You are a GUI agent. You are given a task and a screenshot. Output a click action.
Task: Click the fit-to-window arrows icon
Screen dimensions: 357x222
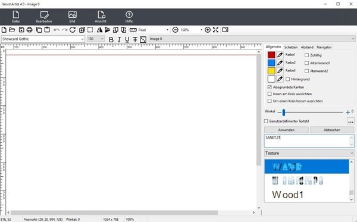click(x=215, y=30)
